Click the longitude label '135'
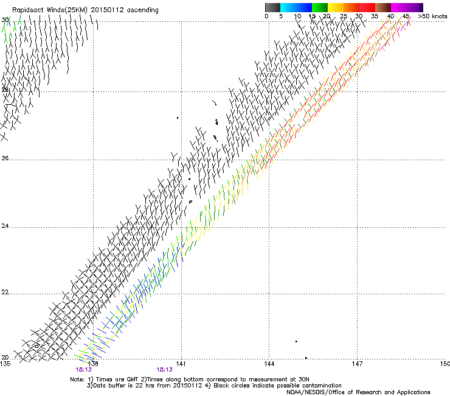450x396 pixels. pyautogui.click(x=5, y=364)
